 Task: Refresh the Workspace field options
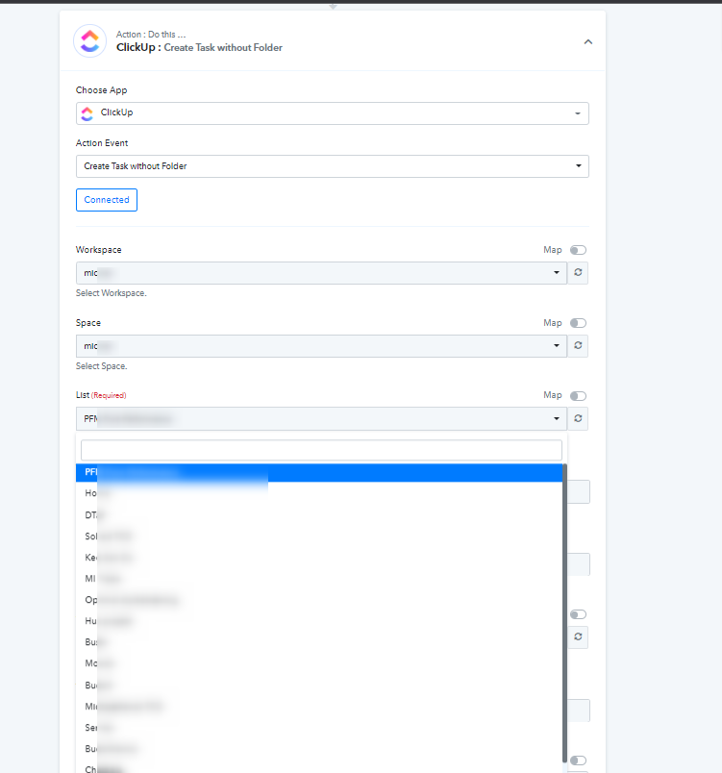click(578, 273)
